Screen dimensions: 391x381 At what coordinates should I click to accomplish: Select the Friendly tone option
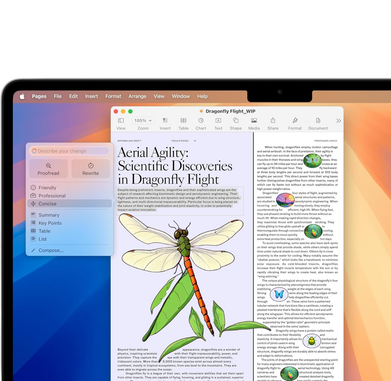[69, 188]
